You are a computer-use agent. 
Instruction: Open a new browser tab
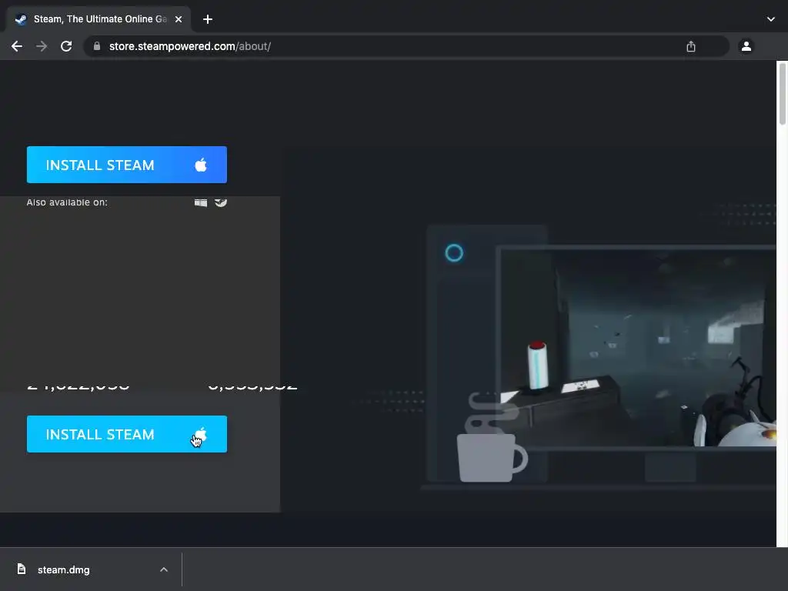(x=208, y=19)
